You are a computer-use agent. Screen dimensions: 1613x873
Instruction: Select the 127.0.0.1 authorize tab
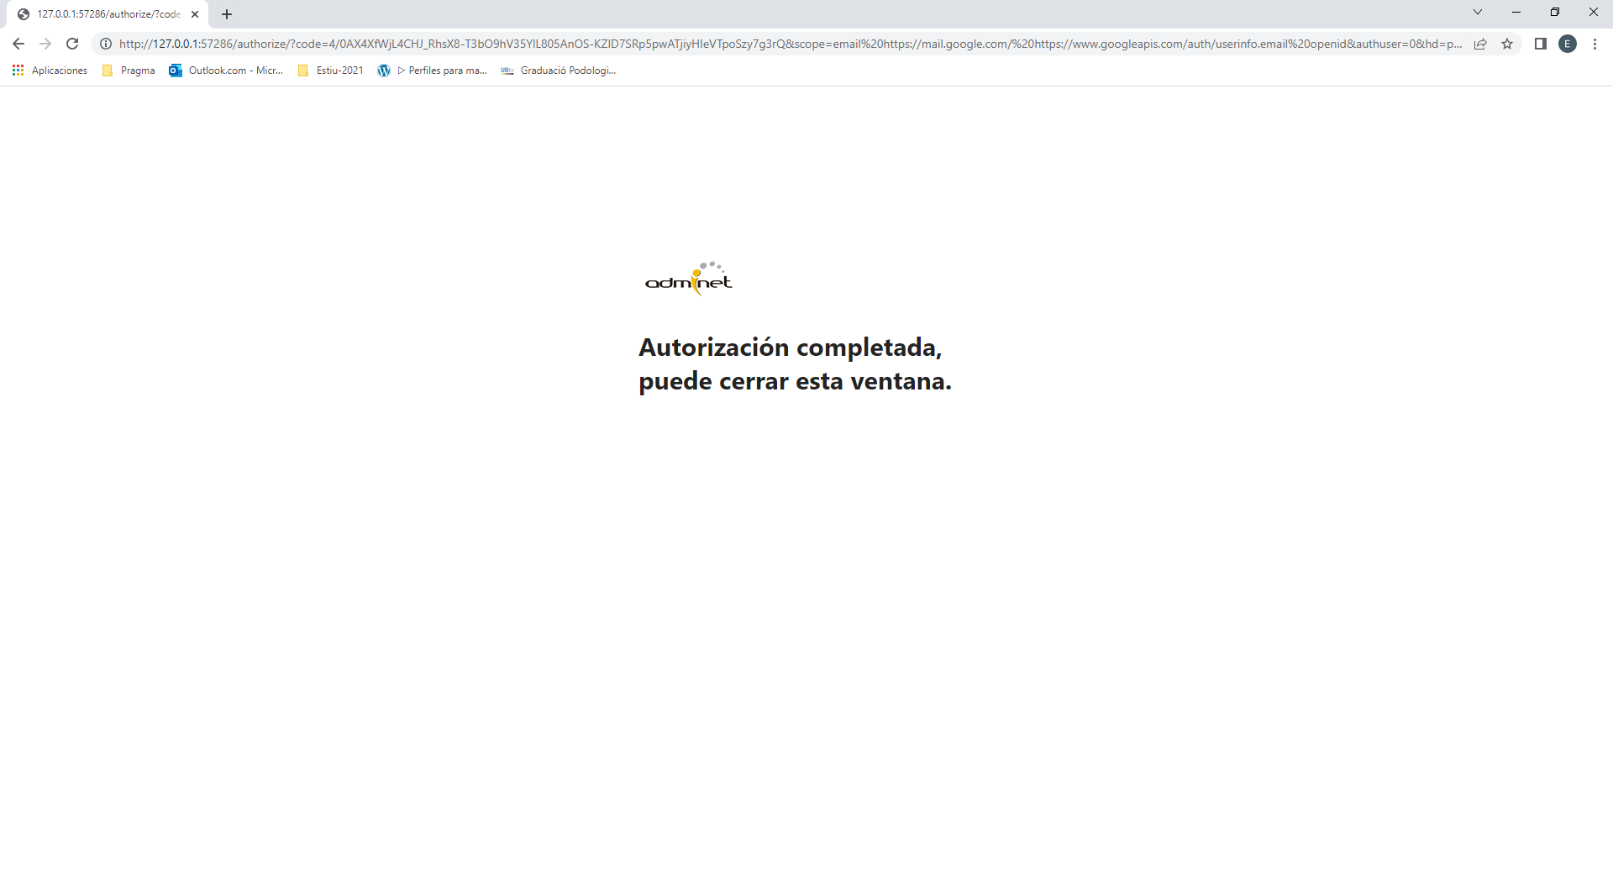pyautogui.click(x=108, y=14)
